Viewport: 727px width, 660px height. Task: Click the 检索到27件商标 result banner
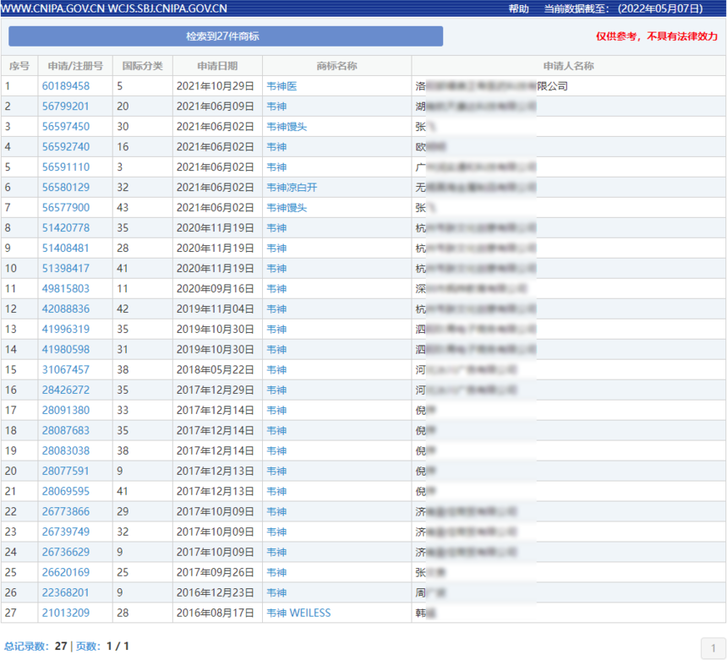[x=226, y=36]
